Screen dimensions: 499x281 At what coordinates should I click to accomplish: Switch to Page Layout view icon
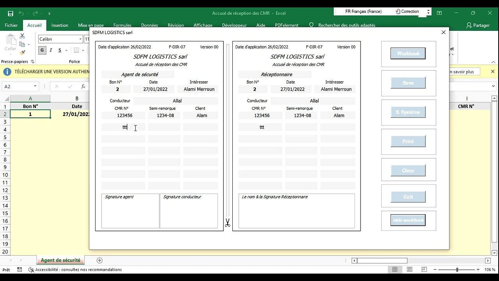[x=409, y=270]
